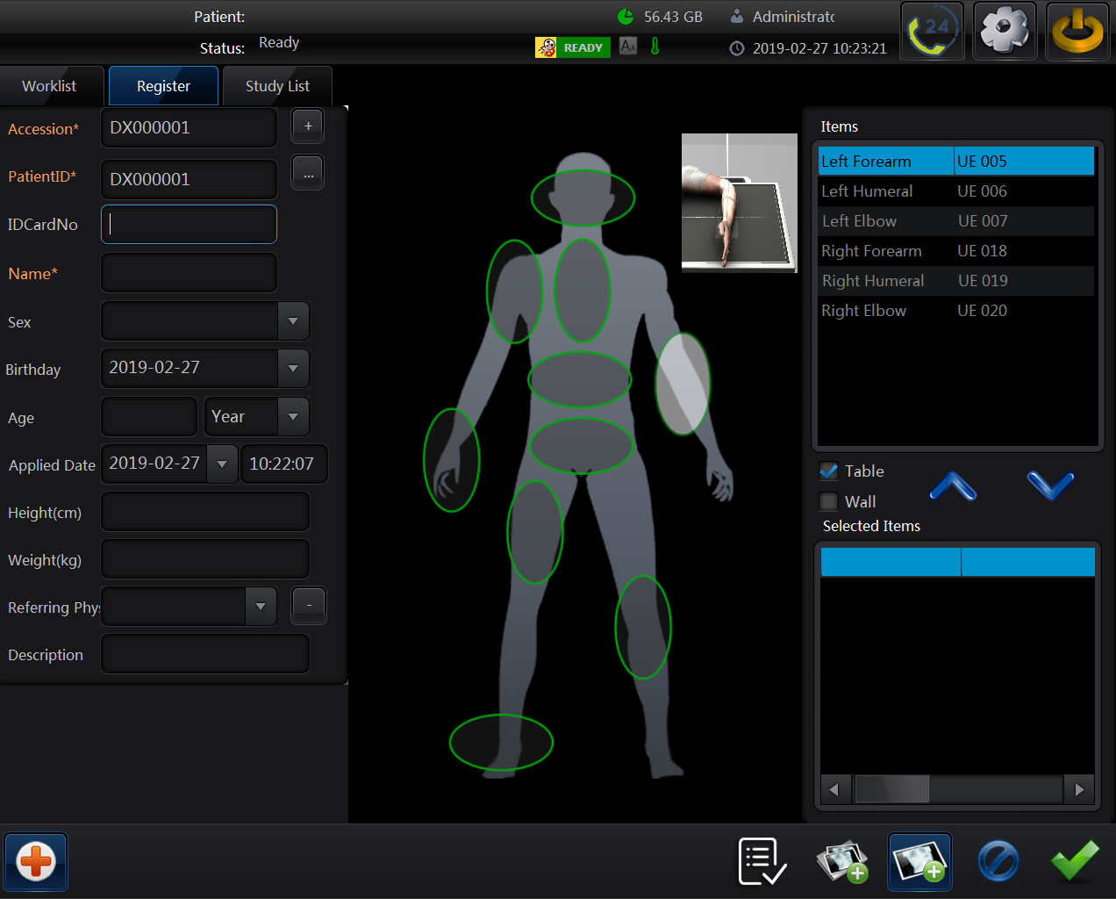Click the yellow power button icon
This screenshot has height=899, width=1116.
[1077, 31]
